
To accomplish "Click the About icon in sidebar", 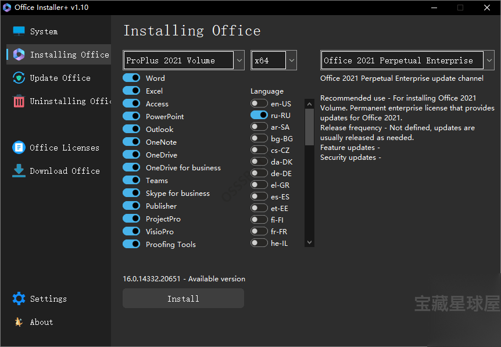I will point(19,322).
